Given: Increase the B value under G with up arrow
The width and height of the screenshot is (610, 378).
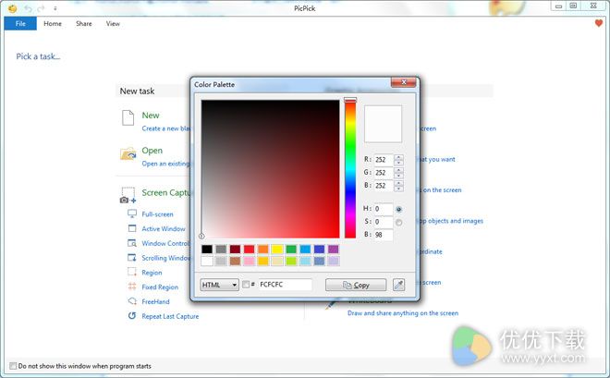Looking at the screenshot, I should tap(398, 183).
